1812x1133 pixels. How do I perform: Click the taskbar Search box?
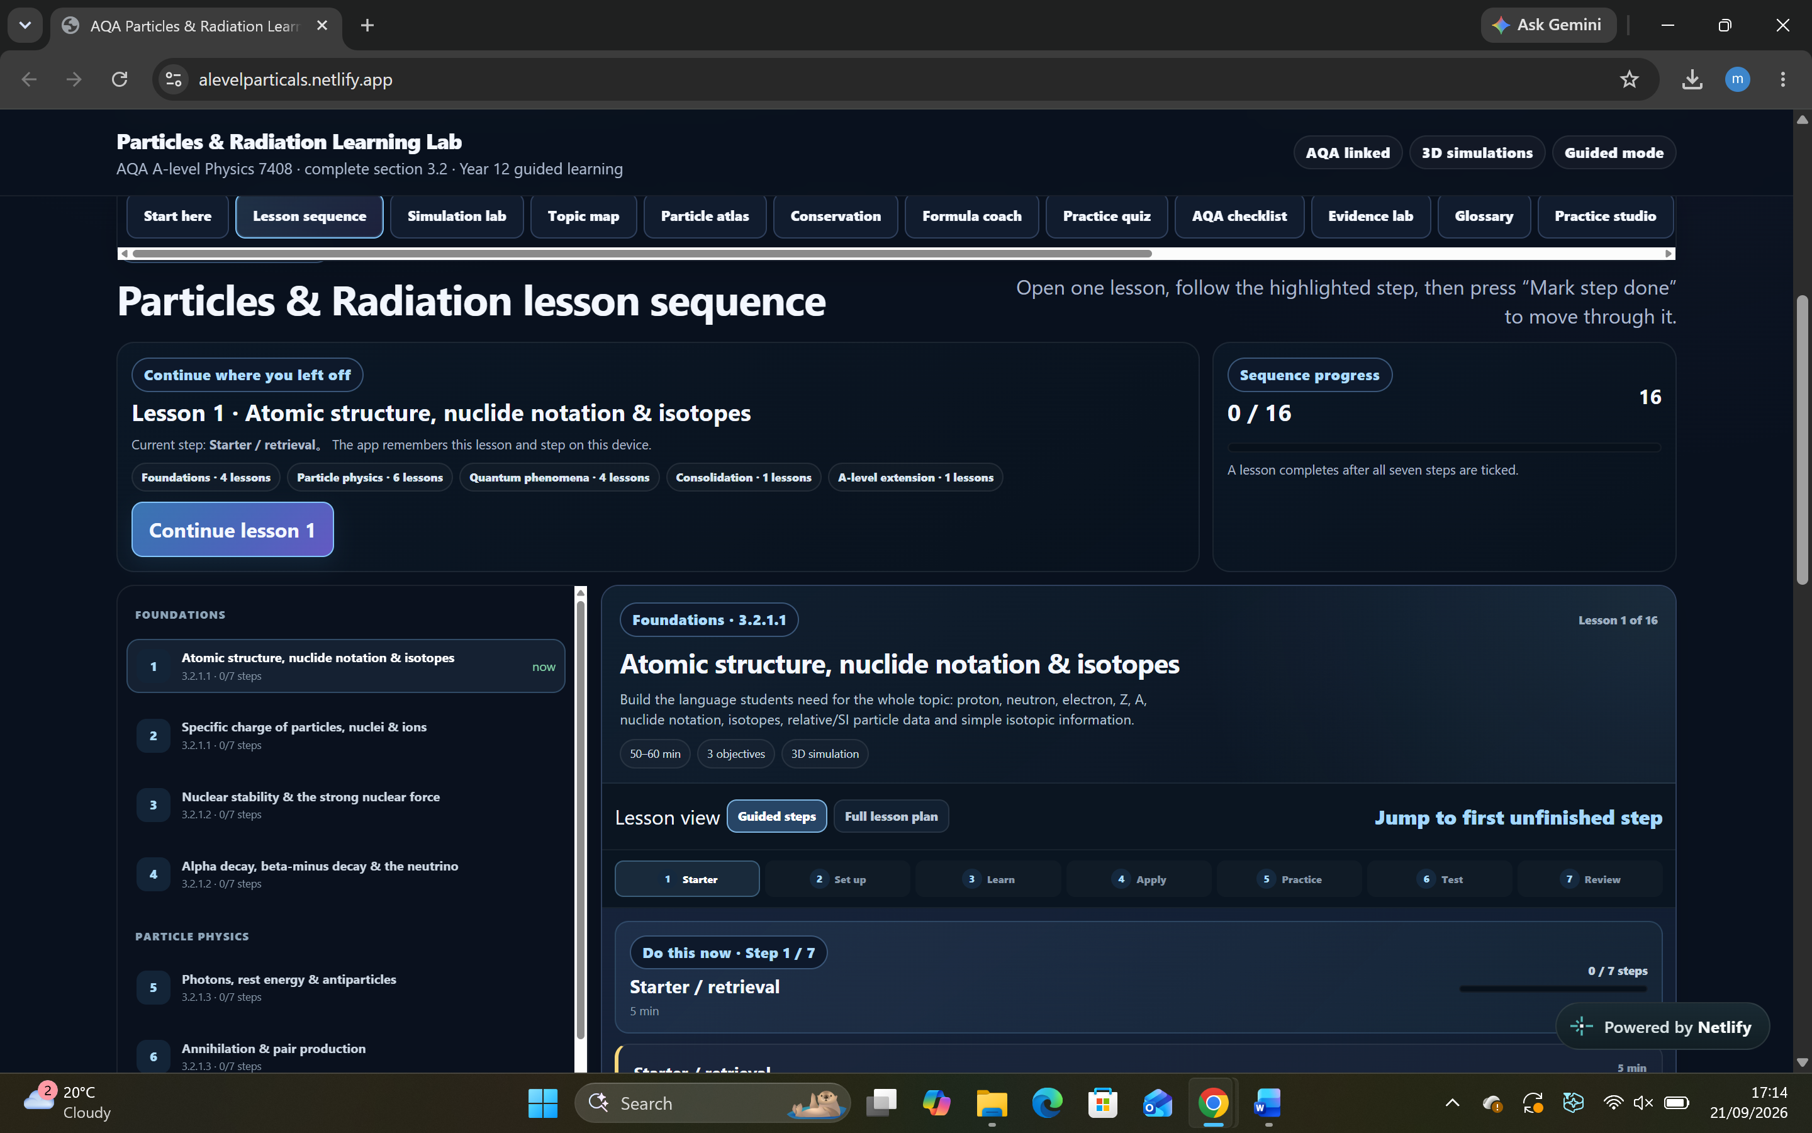pos(712,1103)
